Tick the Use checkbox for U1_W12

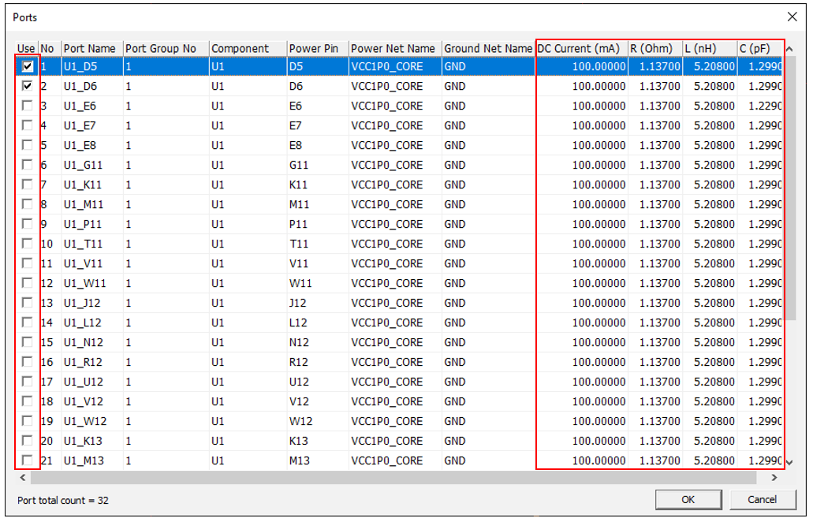[28, 421]
